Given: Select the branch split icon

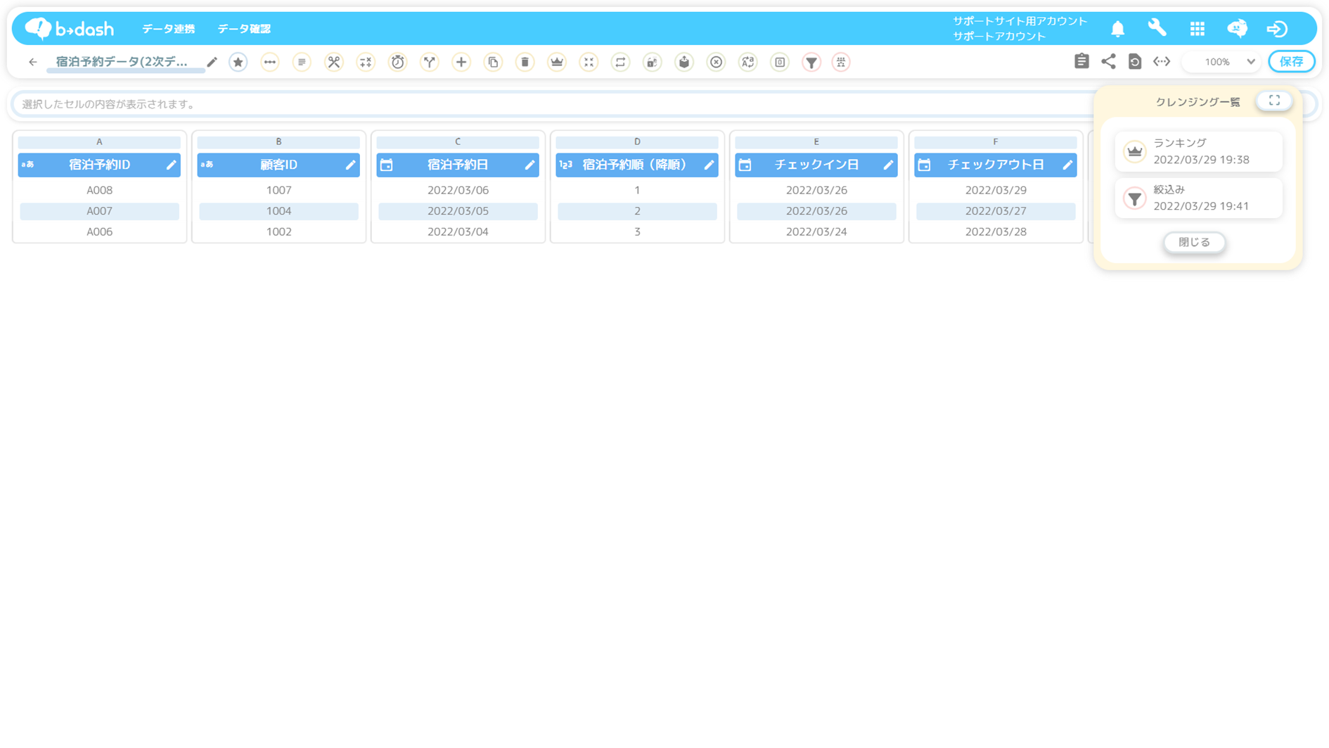Looking at the screenshot, I should pos(430,62).
